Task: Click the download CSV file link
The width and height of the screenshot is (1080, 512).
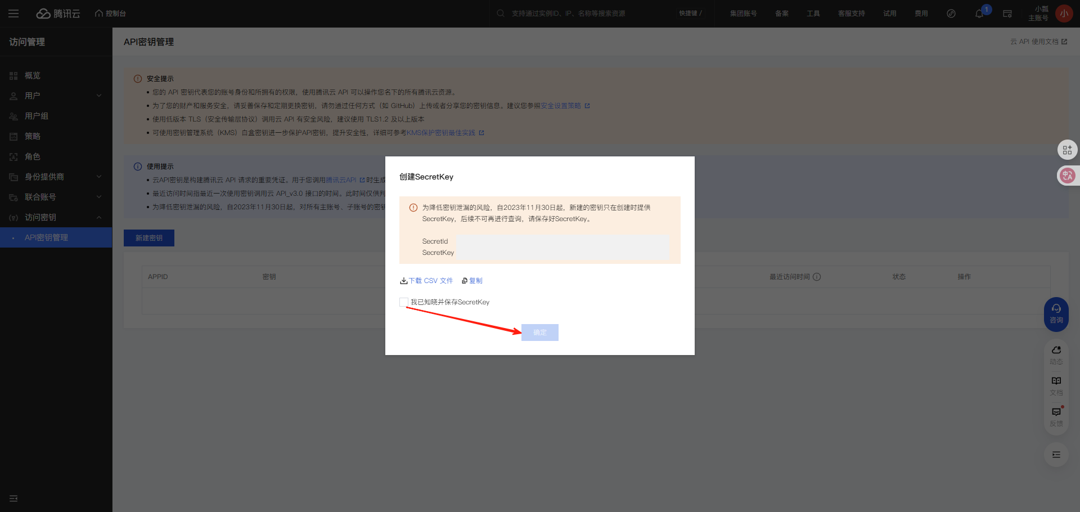Action: tap(426, 281)
